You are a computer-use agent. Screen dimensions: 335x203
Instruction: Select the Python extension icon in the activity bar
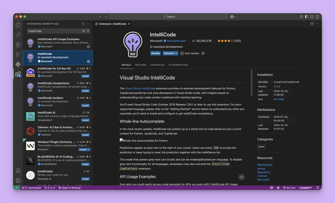click(x=18, y=64)
